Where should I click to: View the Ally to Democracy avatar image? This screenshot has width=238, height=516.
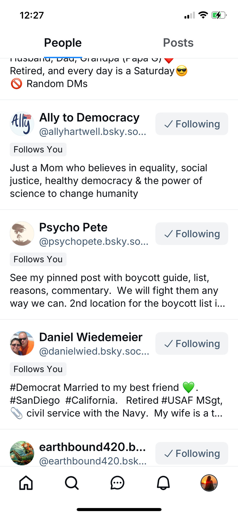coord(22,124)
